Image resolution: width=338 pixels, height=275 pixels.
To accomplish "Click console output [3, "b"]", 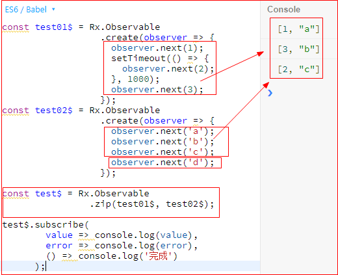I will tap(299, 49).
